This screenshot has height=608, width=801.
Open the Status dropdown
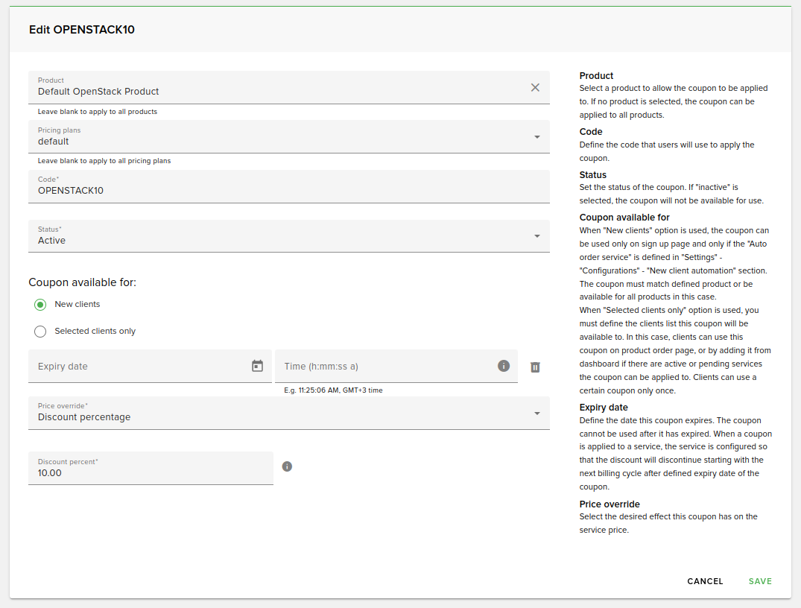(537, 236)
